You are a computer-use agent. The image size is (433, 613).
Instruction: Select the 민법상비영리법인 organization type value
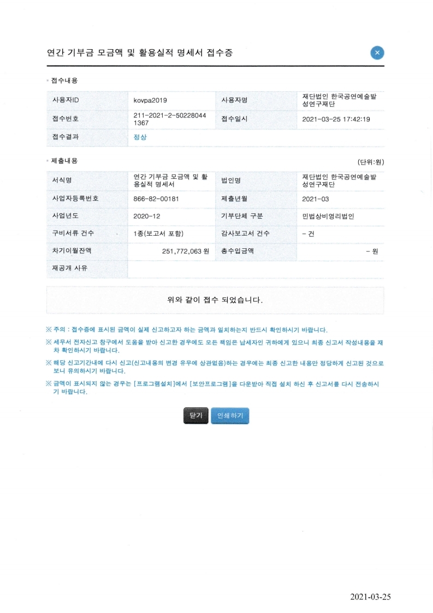tap(328, 216)
